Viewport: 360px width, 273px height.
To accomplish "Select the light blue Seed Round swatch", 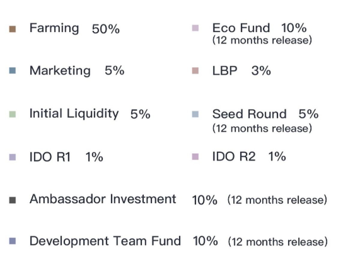I will [x=195, y=114].
